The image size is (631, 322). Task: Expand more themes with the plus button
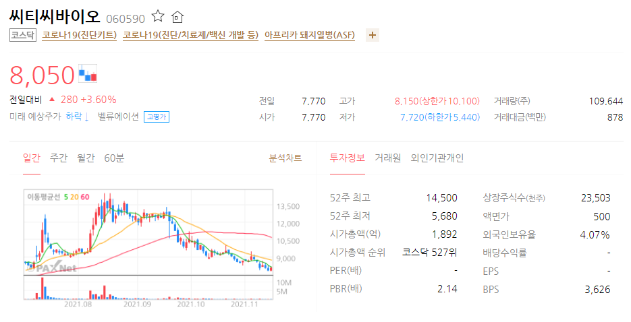(x=373, y=35)
